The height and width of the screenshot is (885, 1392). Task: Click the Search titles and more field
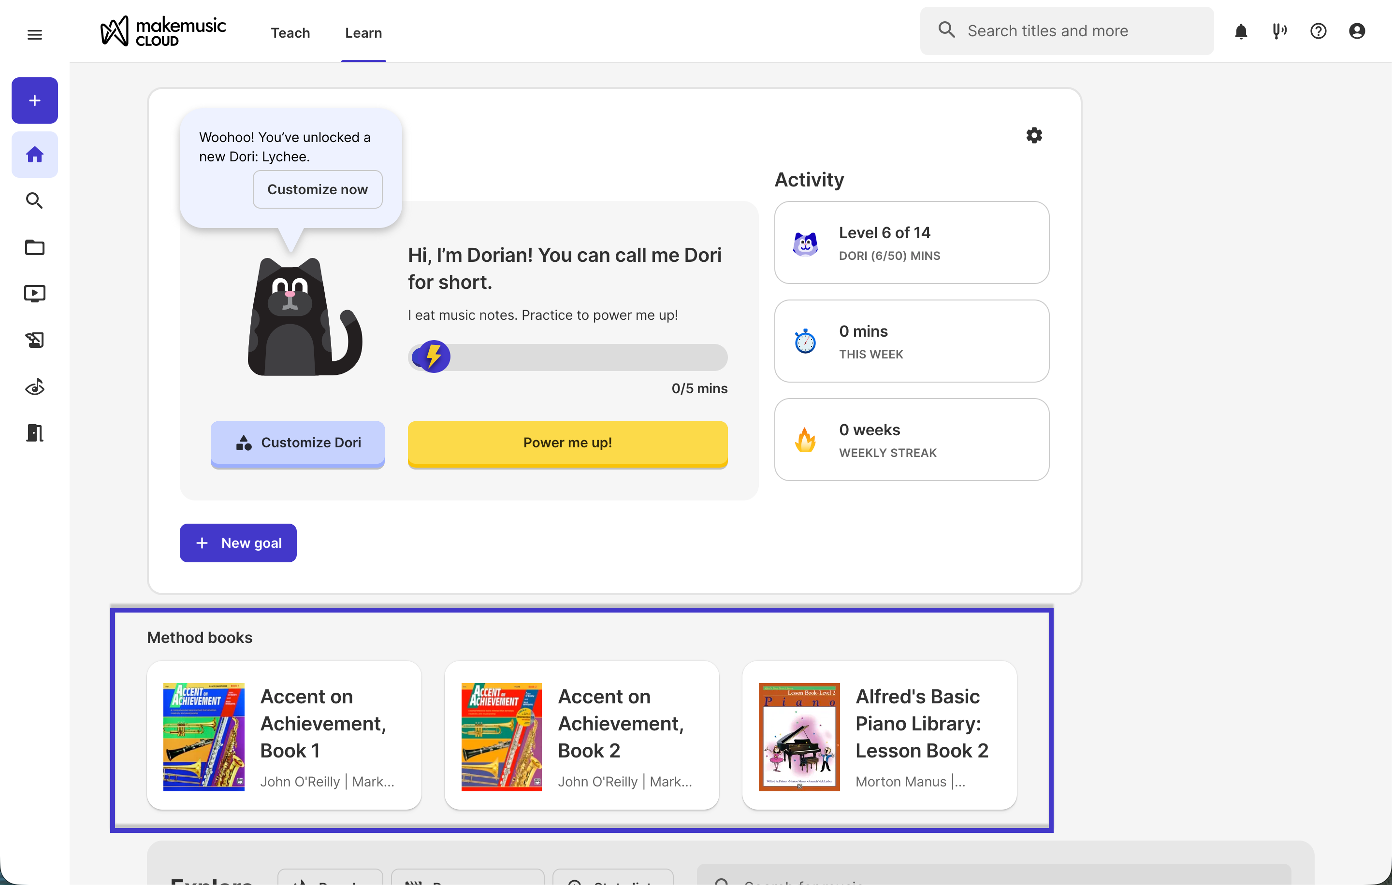pos(1067,31)
